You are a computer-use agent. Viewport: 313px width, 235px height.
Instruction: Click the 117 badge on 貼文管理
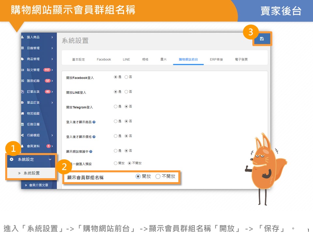pyautogui.click(x=47, y=70)
